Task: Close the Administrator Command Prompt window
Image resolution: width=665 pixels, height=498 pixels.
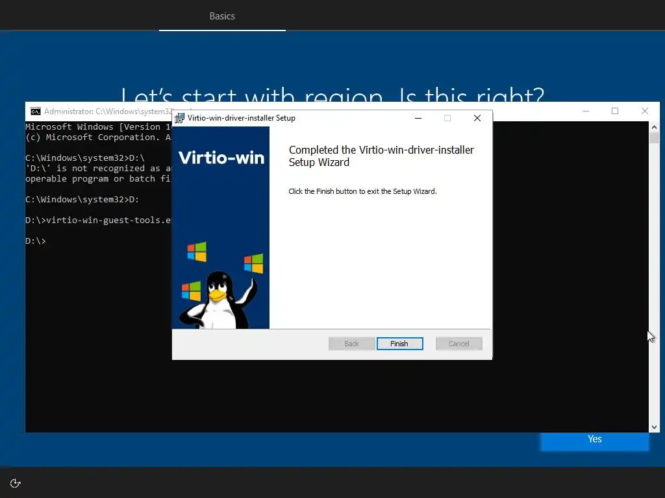Action: 645,111
